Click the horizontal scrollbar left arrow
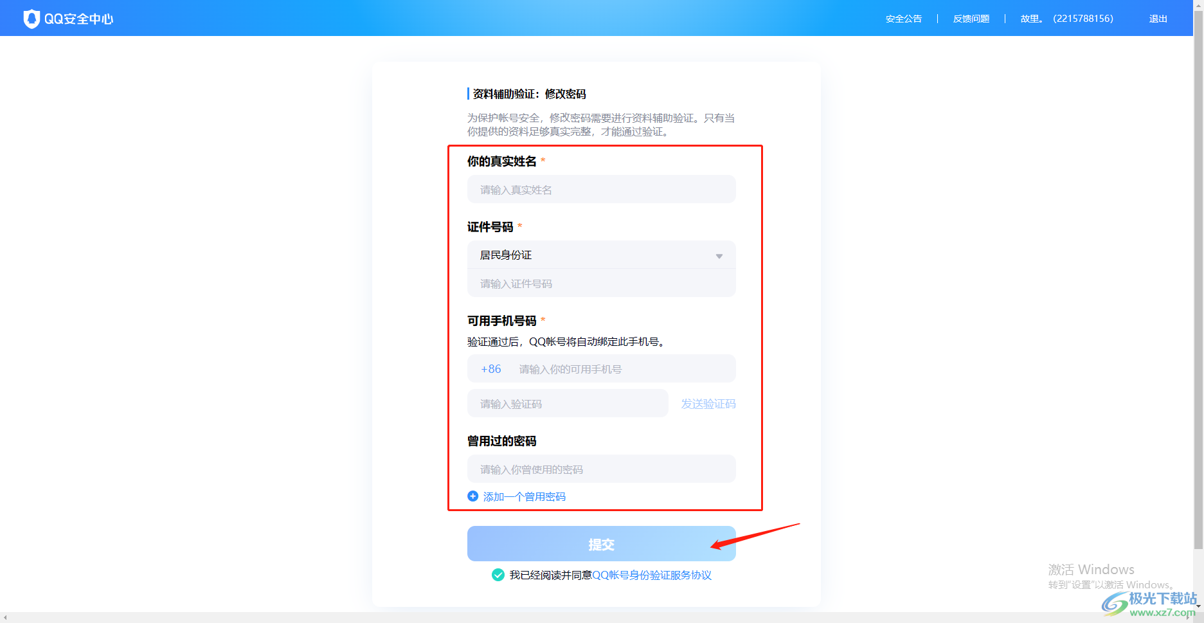1204x623 pixels. point(5,618)
